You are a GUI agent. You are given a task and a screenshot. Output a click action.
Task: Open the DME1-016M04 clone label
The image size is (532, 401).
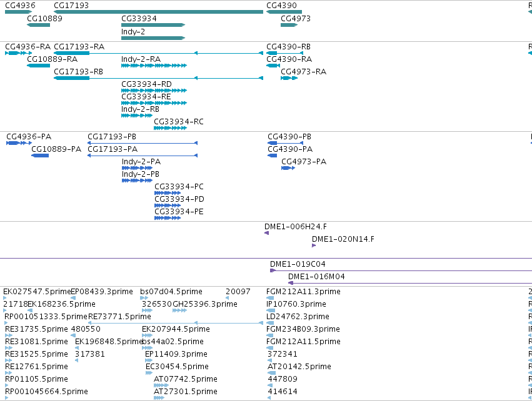(x=316, y=277)
